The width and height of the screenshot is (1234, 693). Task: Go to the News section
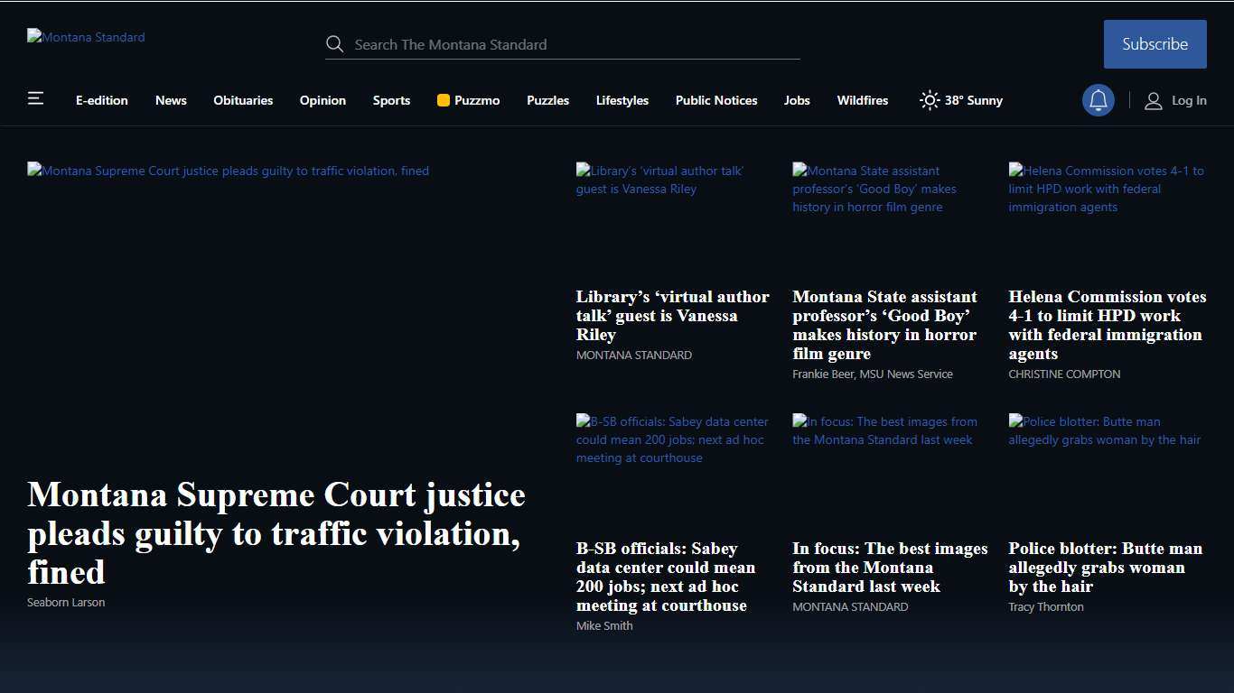click(x=171, y=101)
